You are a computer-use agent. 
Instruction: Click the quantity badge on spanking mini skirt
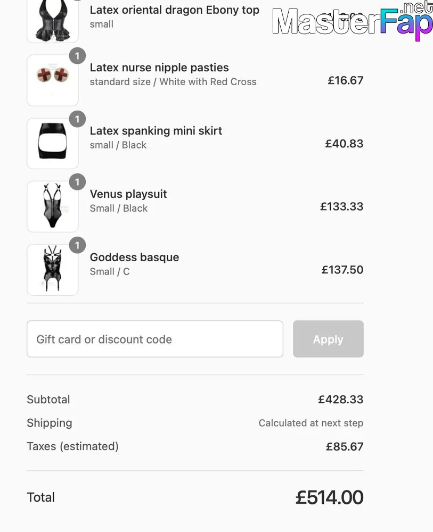(77, 119)
